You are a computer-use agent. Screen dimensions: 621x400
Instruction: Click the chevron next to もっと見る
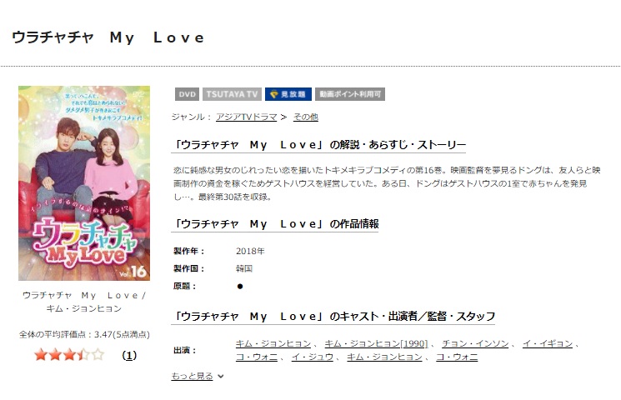[221, 376]
